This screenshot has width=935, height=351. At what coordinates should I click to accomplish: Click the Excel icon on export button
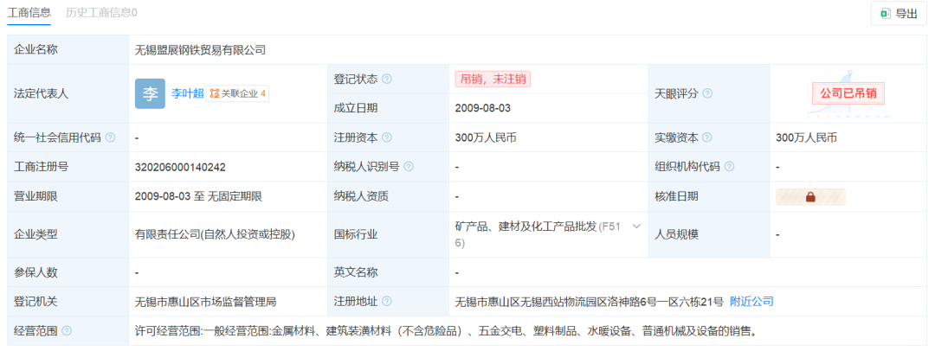tap(886, 14)
